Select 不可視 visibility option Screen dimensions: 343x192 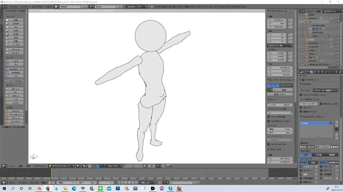tap(318, 155)
